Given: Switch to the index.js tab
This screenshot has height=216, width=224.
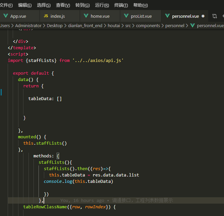Looking at the screenshot, I should coord(60,16).
